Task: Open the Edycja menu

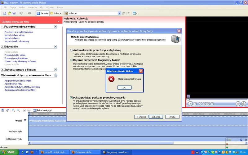Action: [13, 7]
